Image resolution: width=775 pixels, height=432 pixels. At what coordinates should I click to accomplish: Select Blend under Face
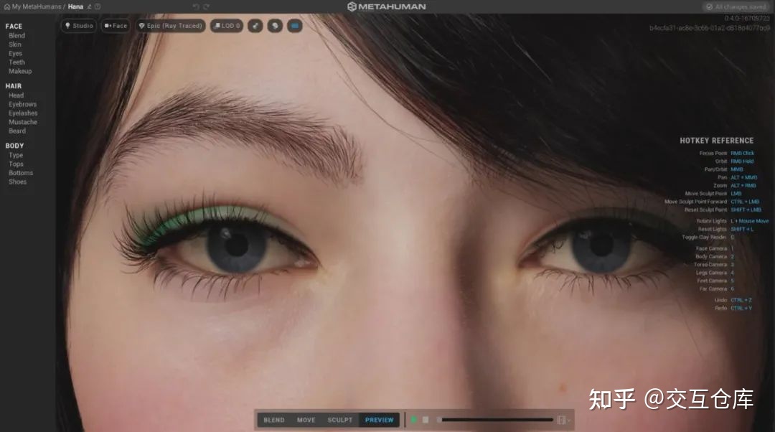pyautogui.click(x=17, y=36)
